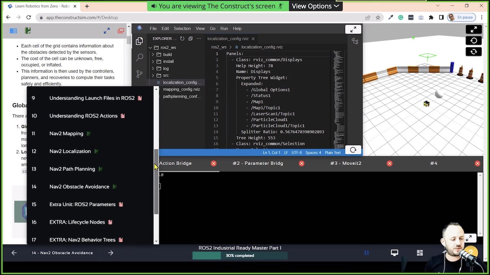Open the notebook book icon in the left panel
Viewport: 490px width, 275px height.
(13, 31)
